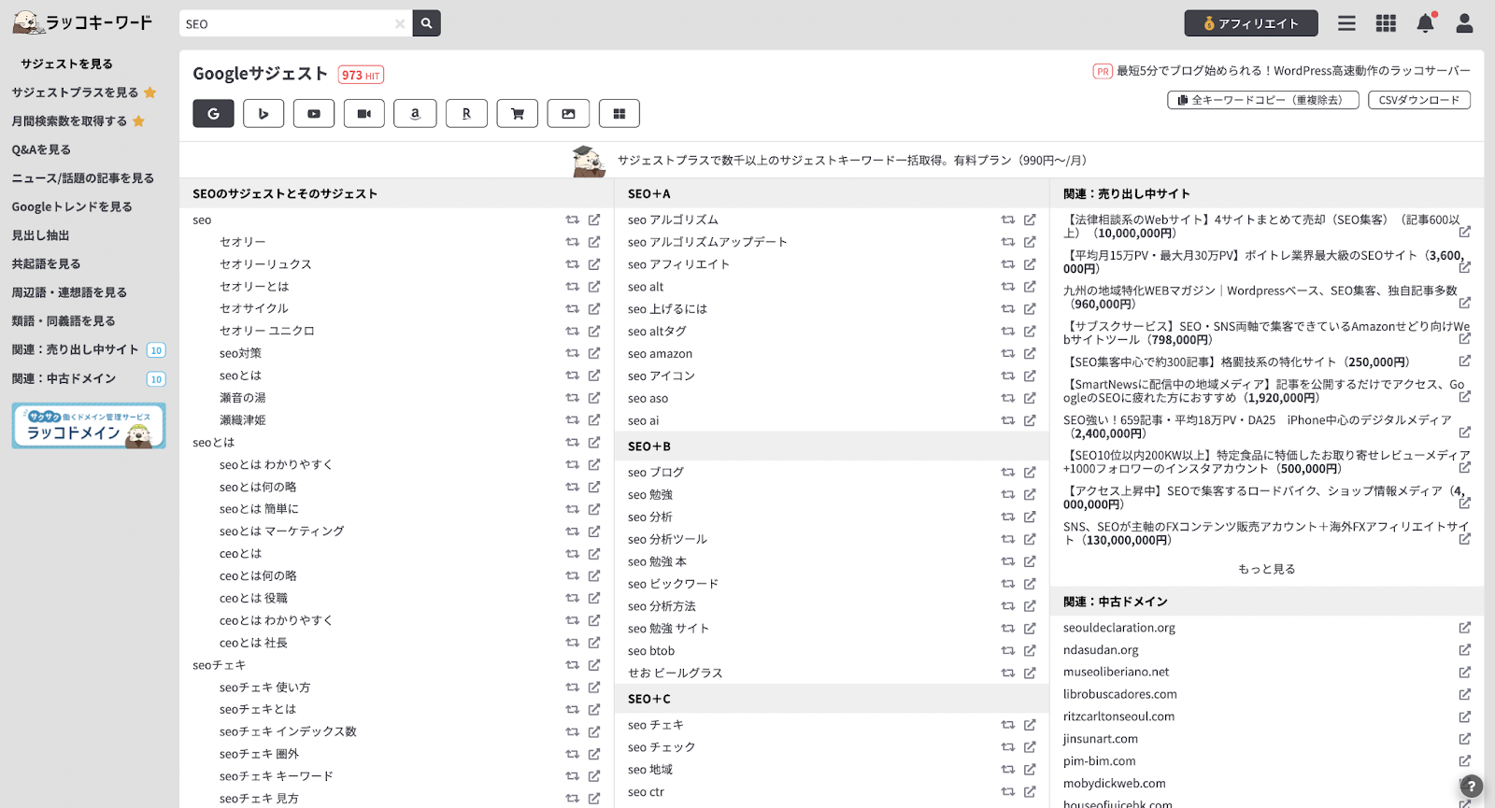Click the 973 HIT count badge
This screenshot has width=1495, height=808.
click(361, 75)
